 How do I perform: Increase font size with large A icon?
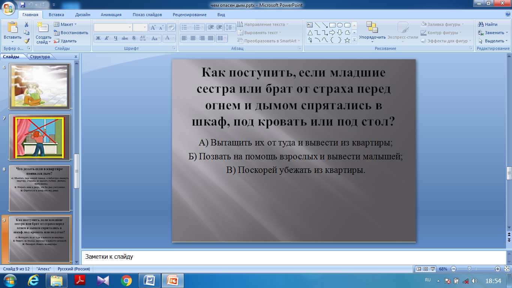(x=153, y=27)
